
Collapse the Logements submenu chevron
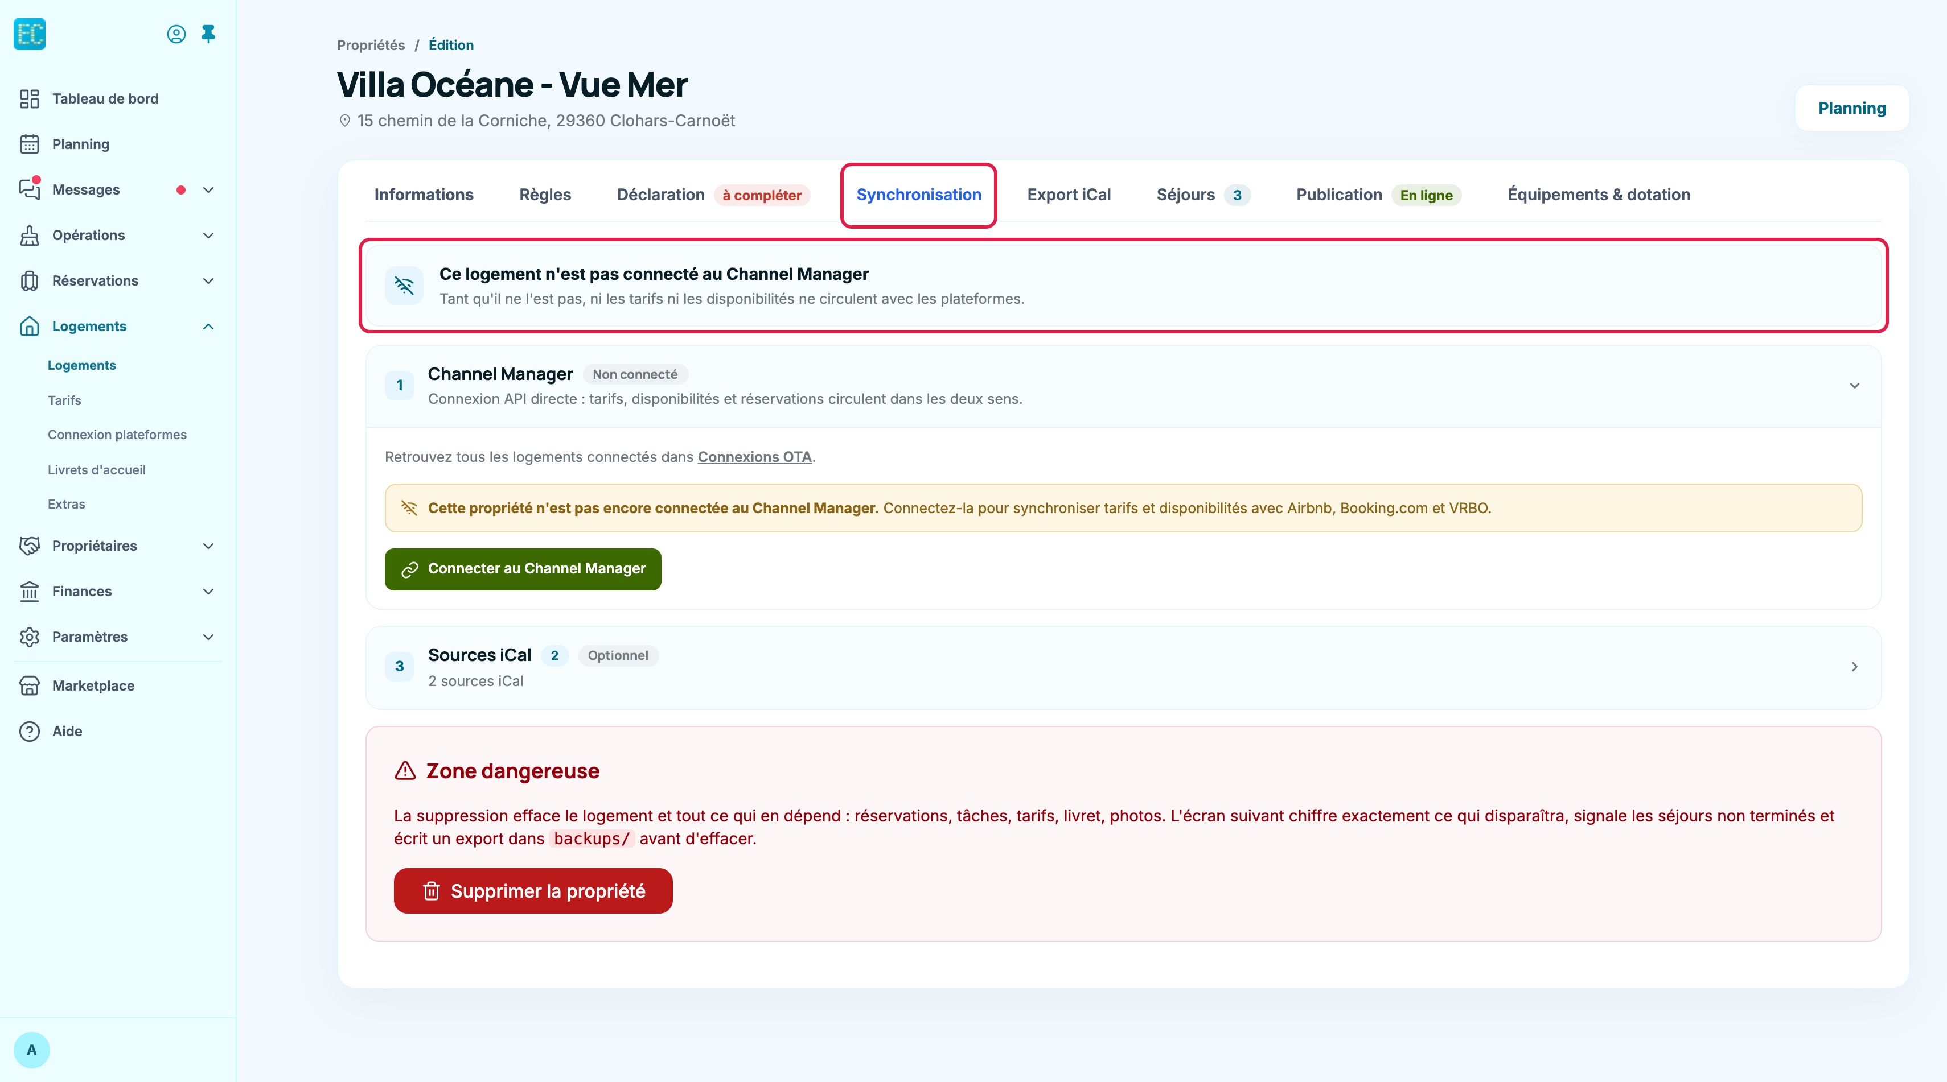point(208,326)
